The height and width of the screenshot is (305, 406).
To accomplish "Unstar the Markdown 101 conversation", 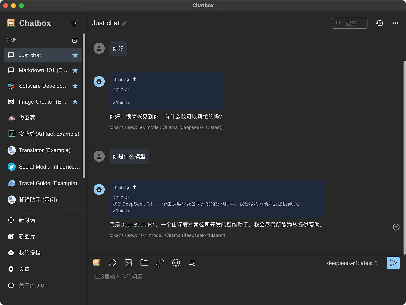I will click(x=75, y=70).
